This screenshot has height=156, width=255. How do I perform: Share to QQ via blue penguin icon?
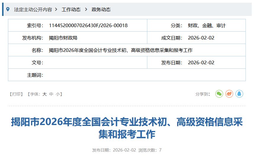(239, 94)
